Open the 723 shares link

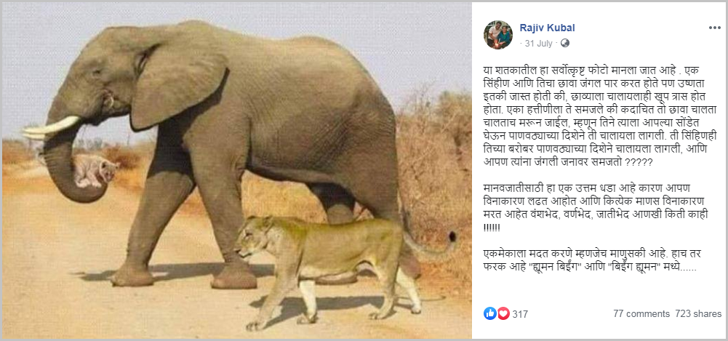pos(698,313)
